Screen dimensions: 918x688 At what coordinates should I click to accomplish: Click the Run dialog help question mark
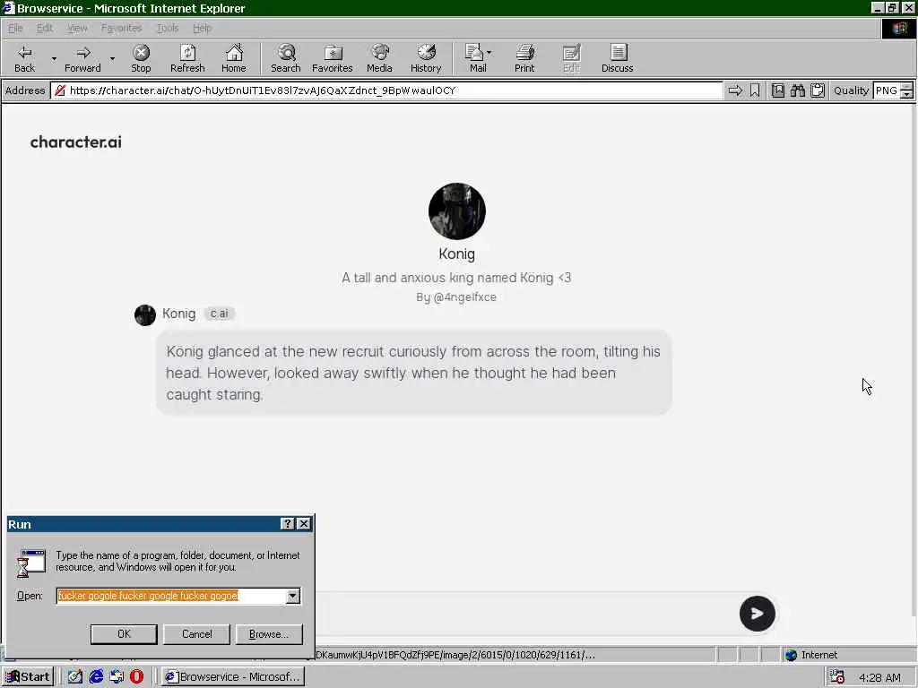287,524
